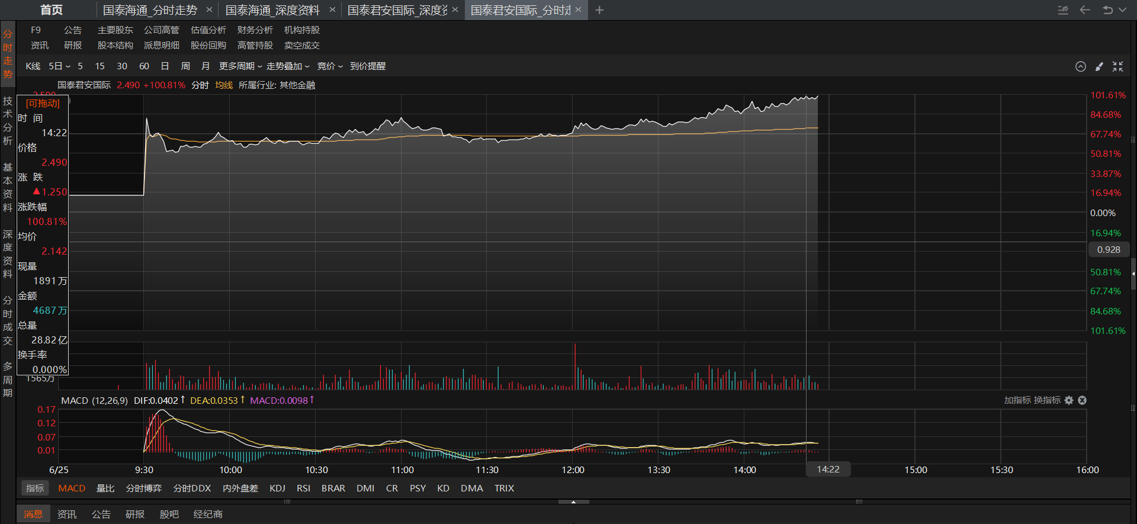Switch to 国泰海通_分时走势 tab
The image size is (1137, 524).
[x=150, y=10]
